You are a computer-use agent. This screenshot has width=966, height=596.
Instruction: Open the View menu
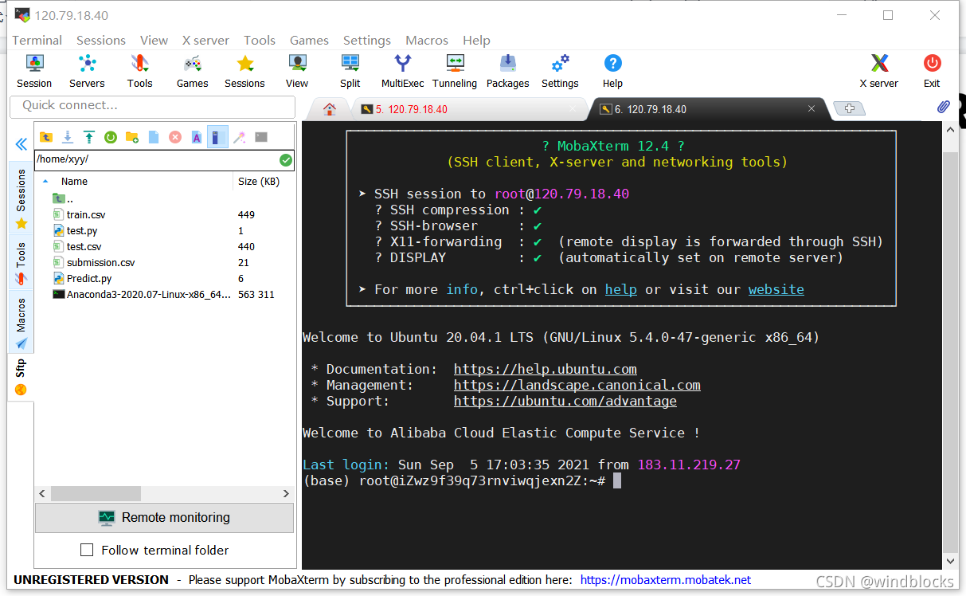154,40
